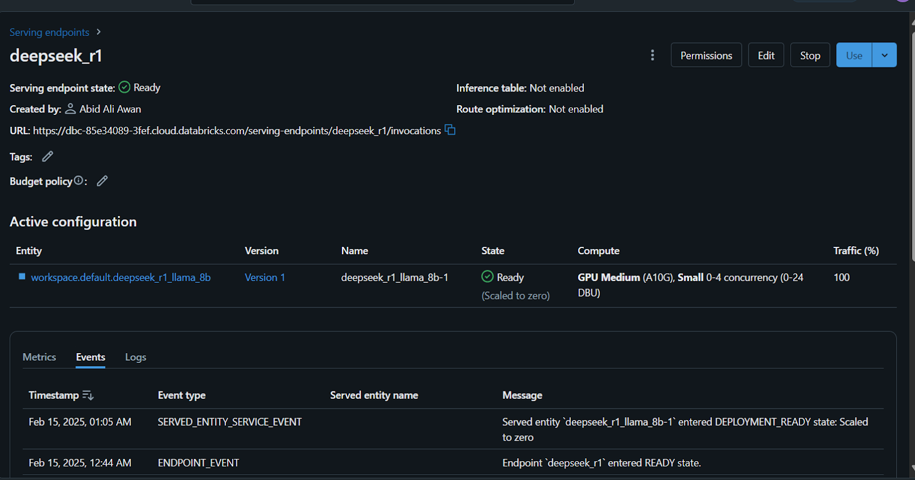Viewport: 915px width, 480px height.
Task: Sort events by Timestamp sort icon
Action: click(88, 395)
